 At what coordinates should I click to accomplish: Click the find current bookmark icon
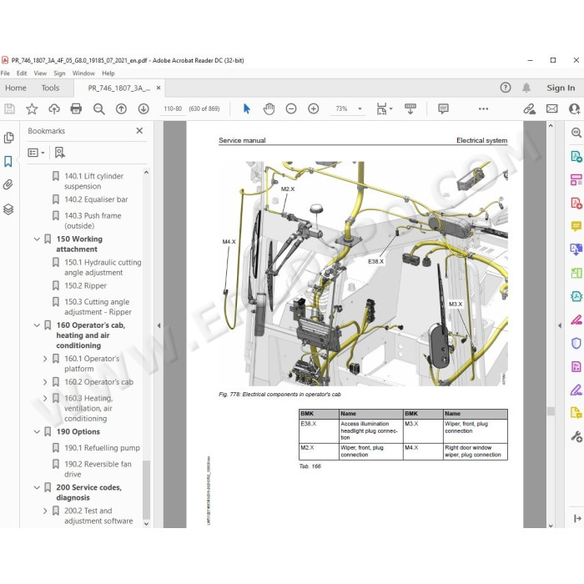[59, 153]
